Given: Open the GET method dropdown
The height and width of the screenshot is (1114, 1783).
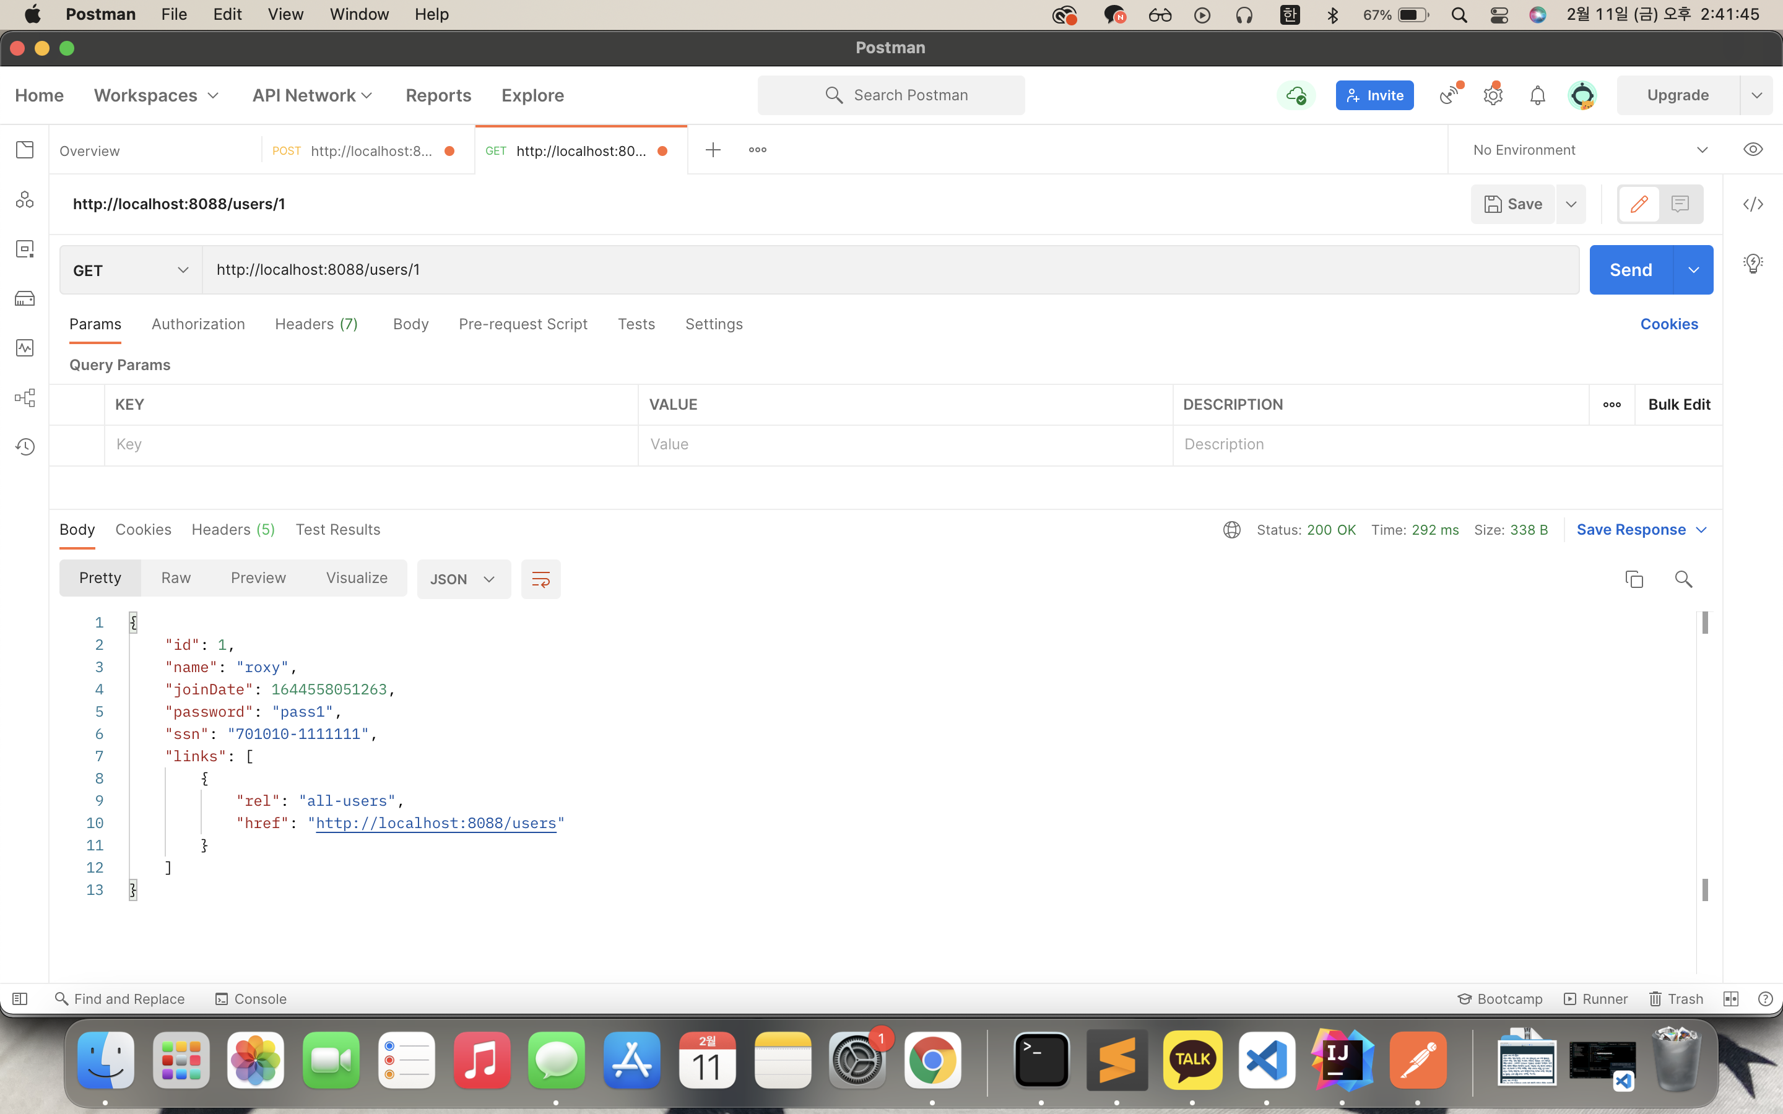Looking at the screenshot, I should (x=131, y=270).
